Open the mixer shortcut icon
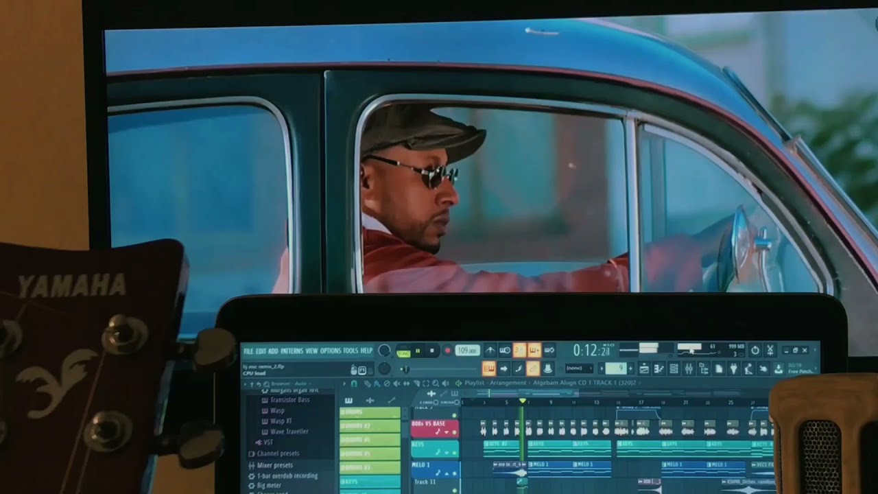The image size is (878, 494). (x=689, y=369)
